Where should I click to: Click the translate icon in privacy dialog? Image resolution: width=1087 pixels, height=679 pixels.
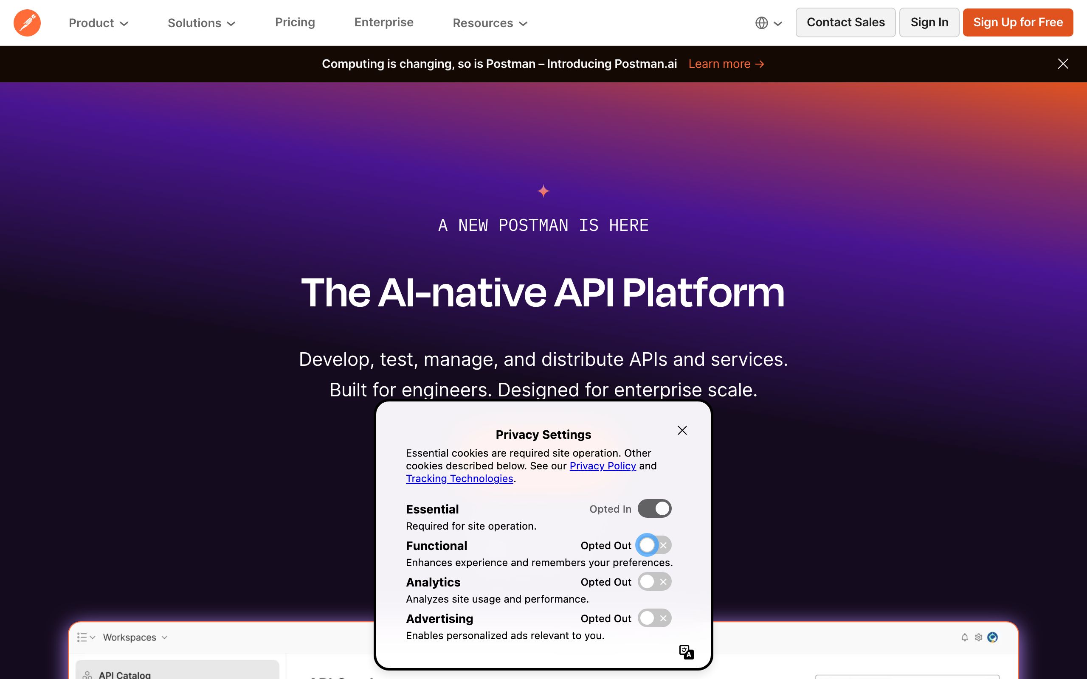click(686, 652)
